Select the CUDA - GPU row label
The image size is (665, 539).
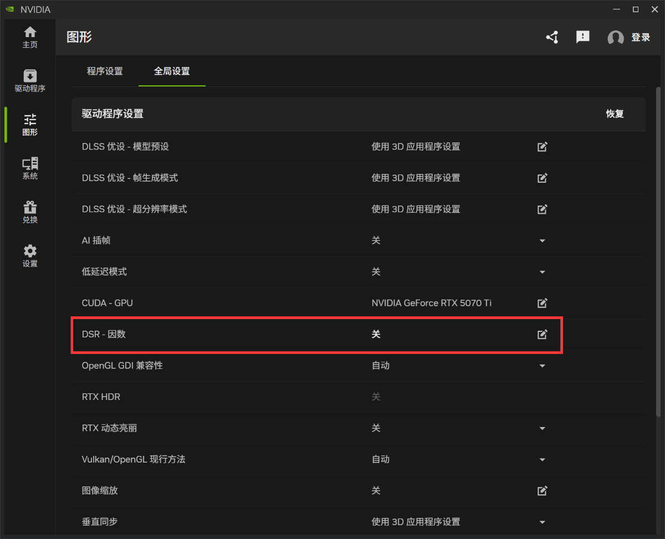(108, 303)
